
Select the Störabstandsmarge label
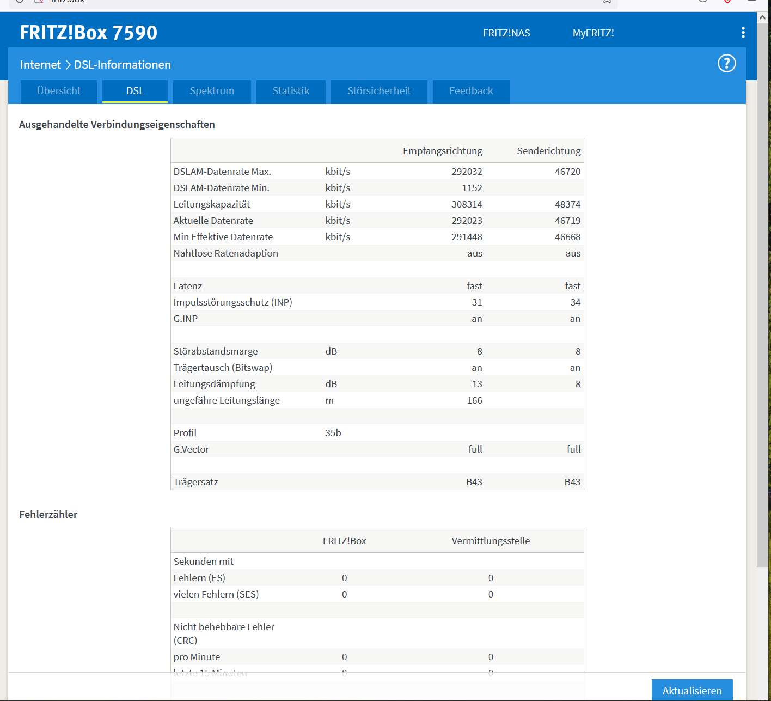(216, 351)
